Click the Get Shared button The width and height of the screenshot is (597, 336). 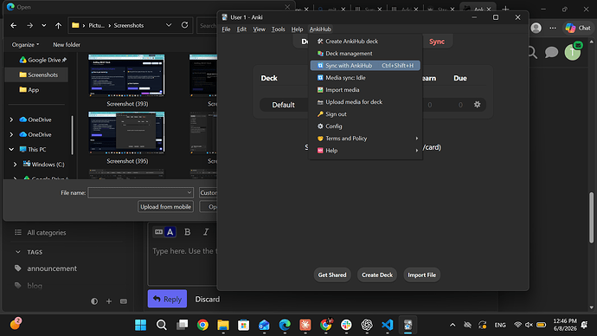(x=332, y=275)
